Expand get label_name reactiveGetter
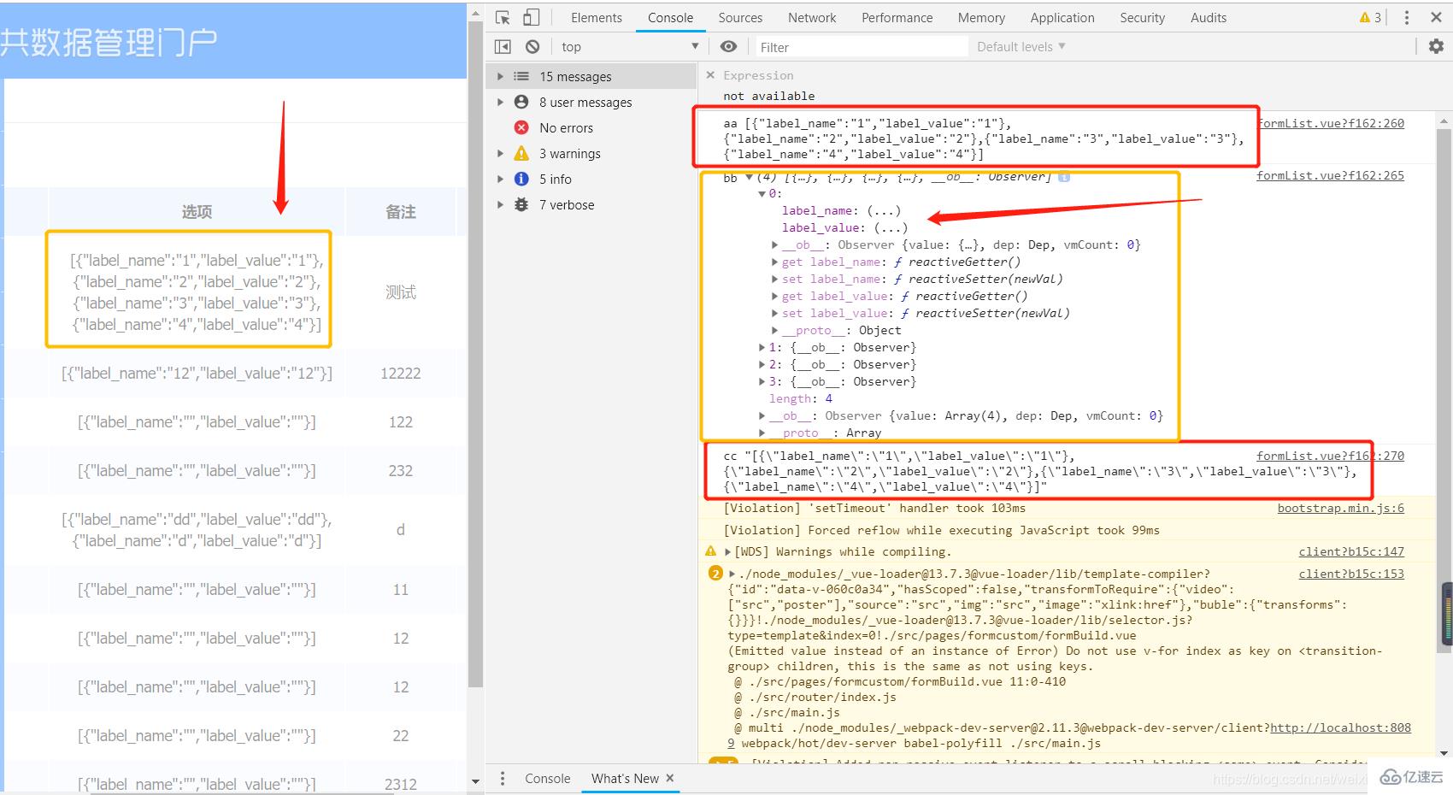Image resolution: width=1453 pixels, height=795 pixels. (x=775, y=262)
